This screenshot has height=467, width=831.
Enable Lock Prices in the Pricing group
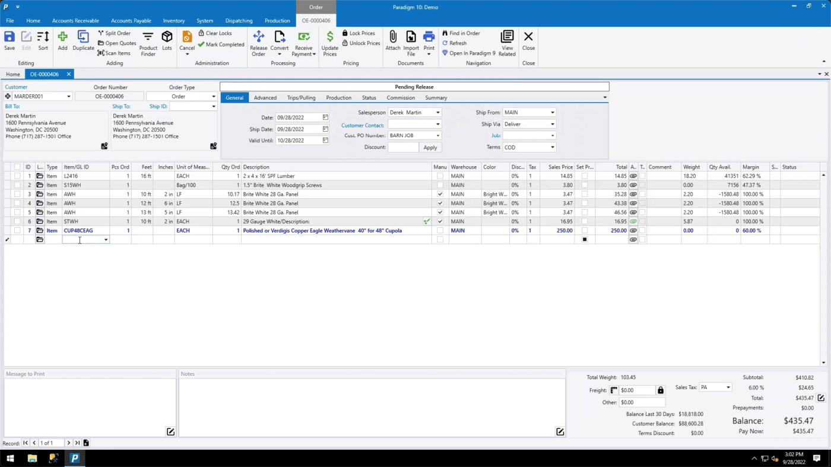pos(359,33)
